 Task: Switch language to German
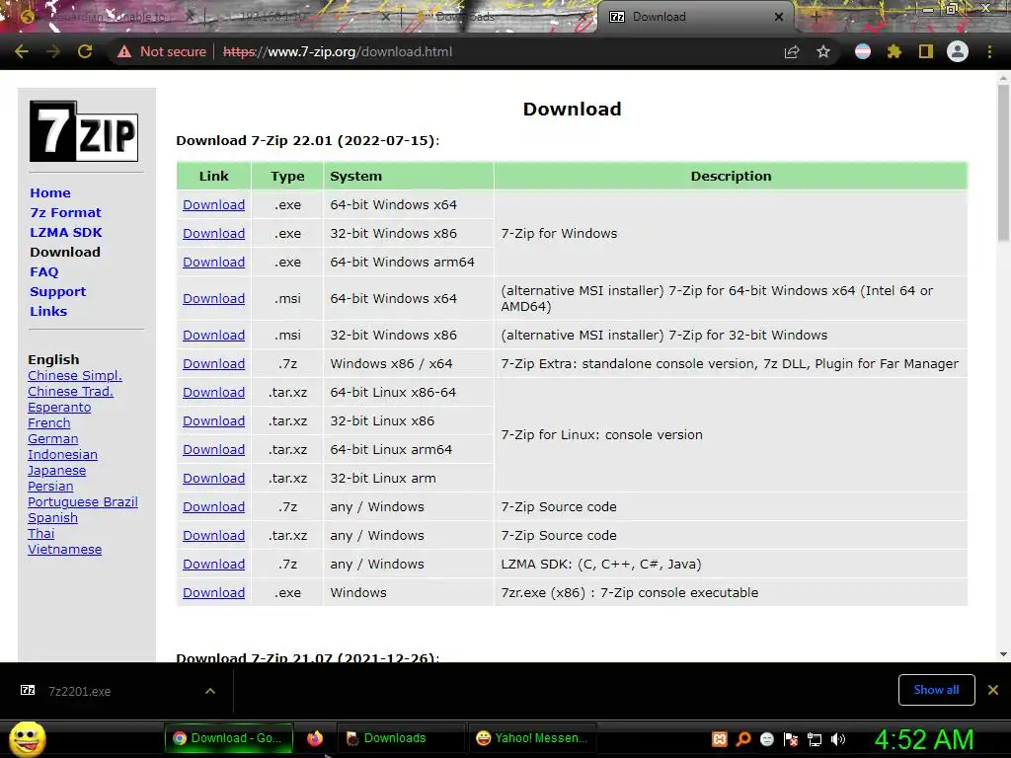(x=53, y=439)
